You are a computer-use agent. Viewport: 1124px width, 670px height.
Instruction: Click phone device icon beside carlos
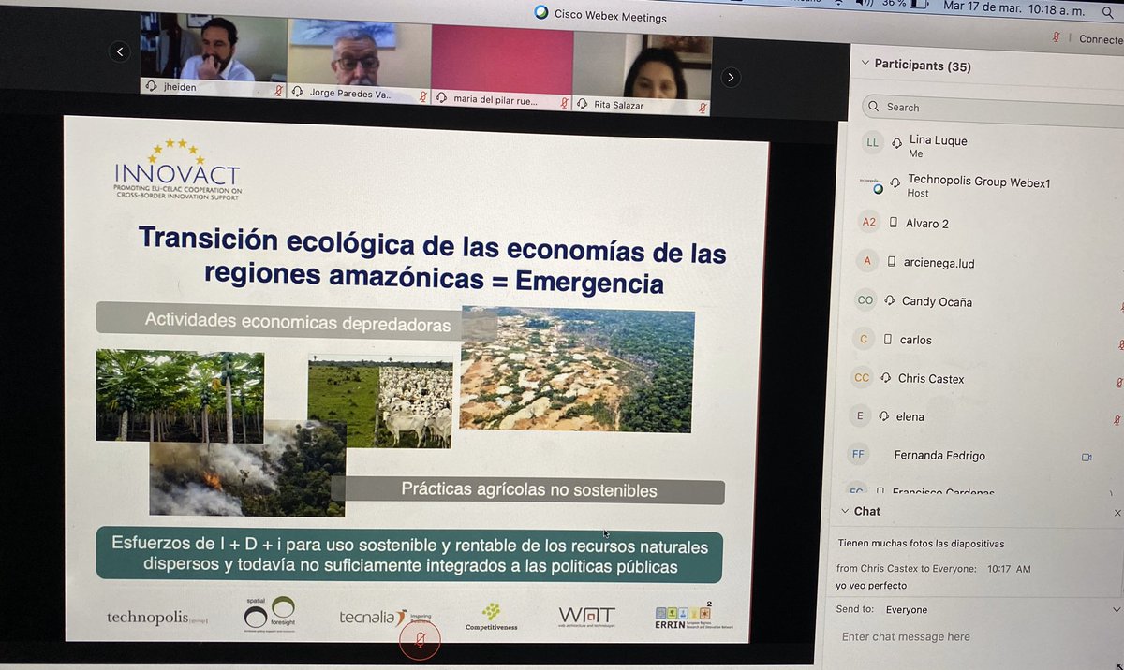(887, 340)
